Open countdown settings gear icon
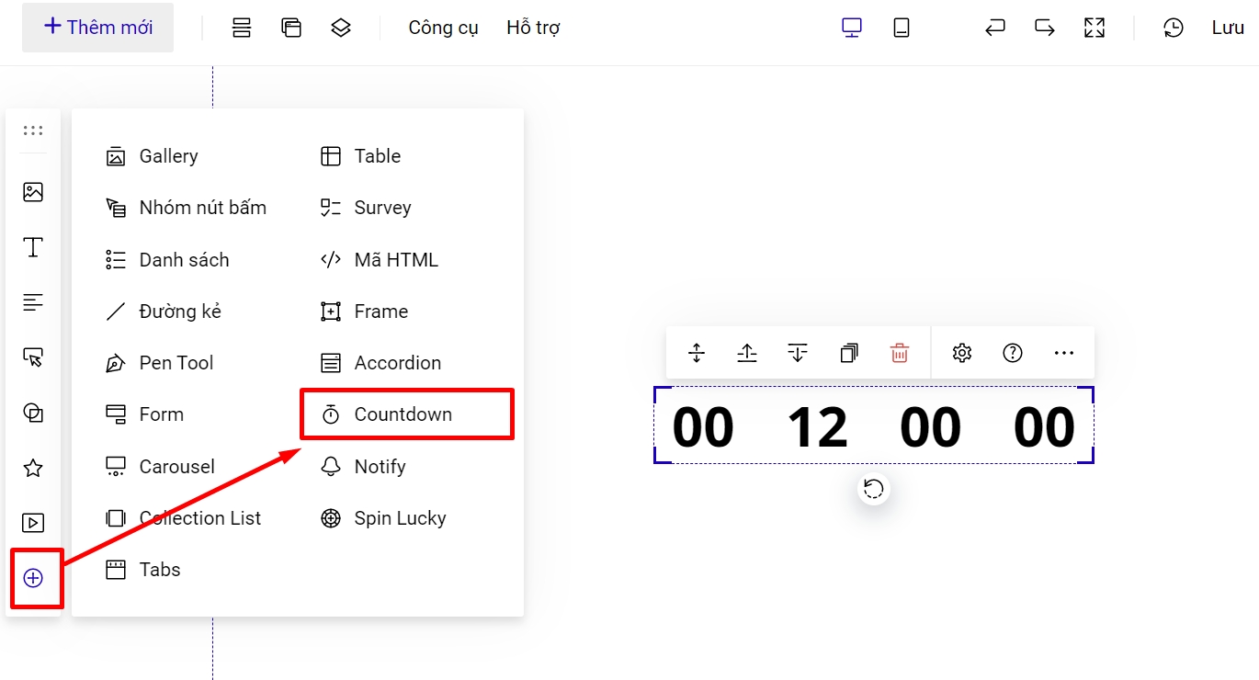The image size is (1259, 680). pyautogui.click(x=962, y=353)
